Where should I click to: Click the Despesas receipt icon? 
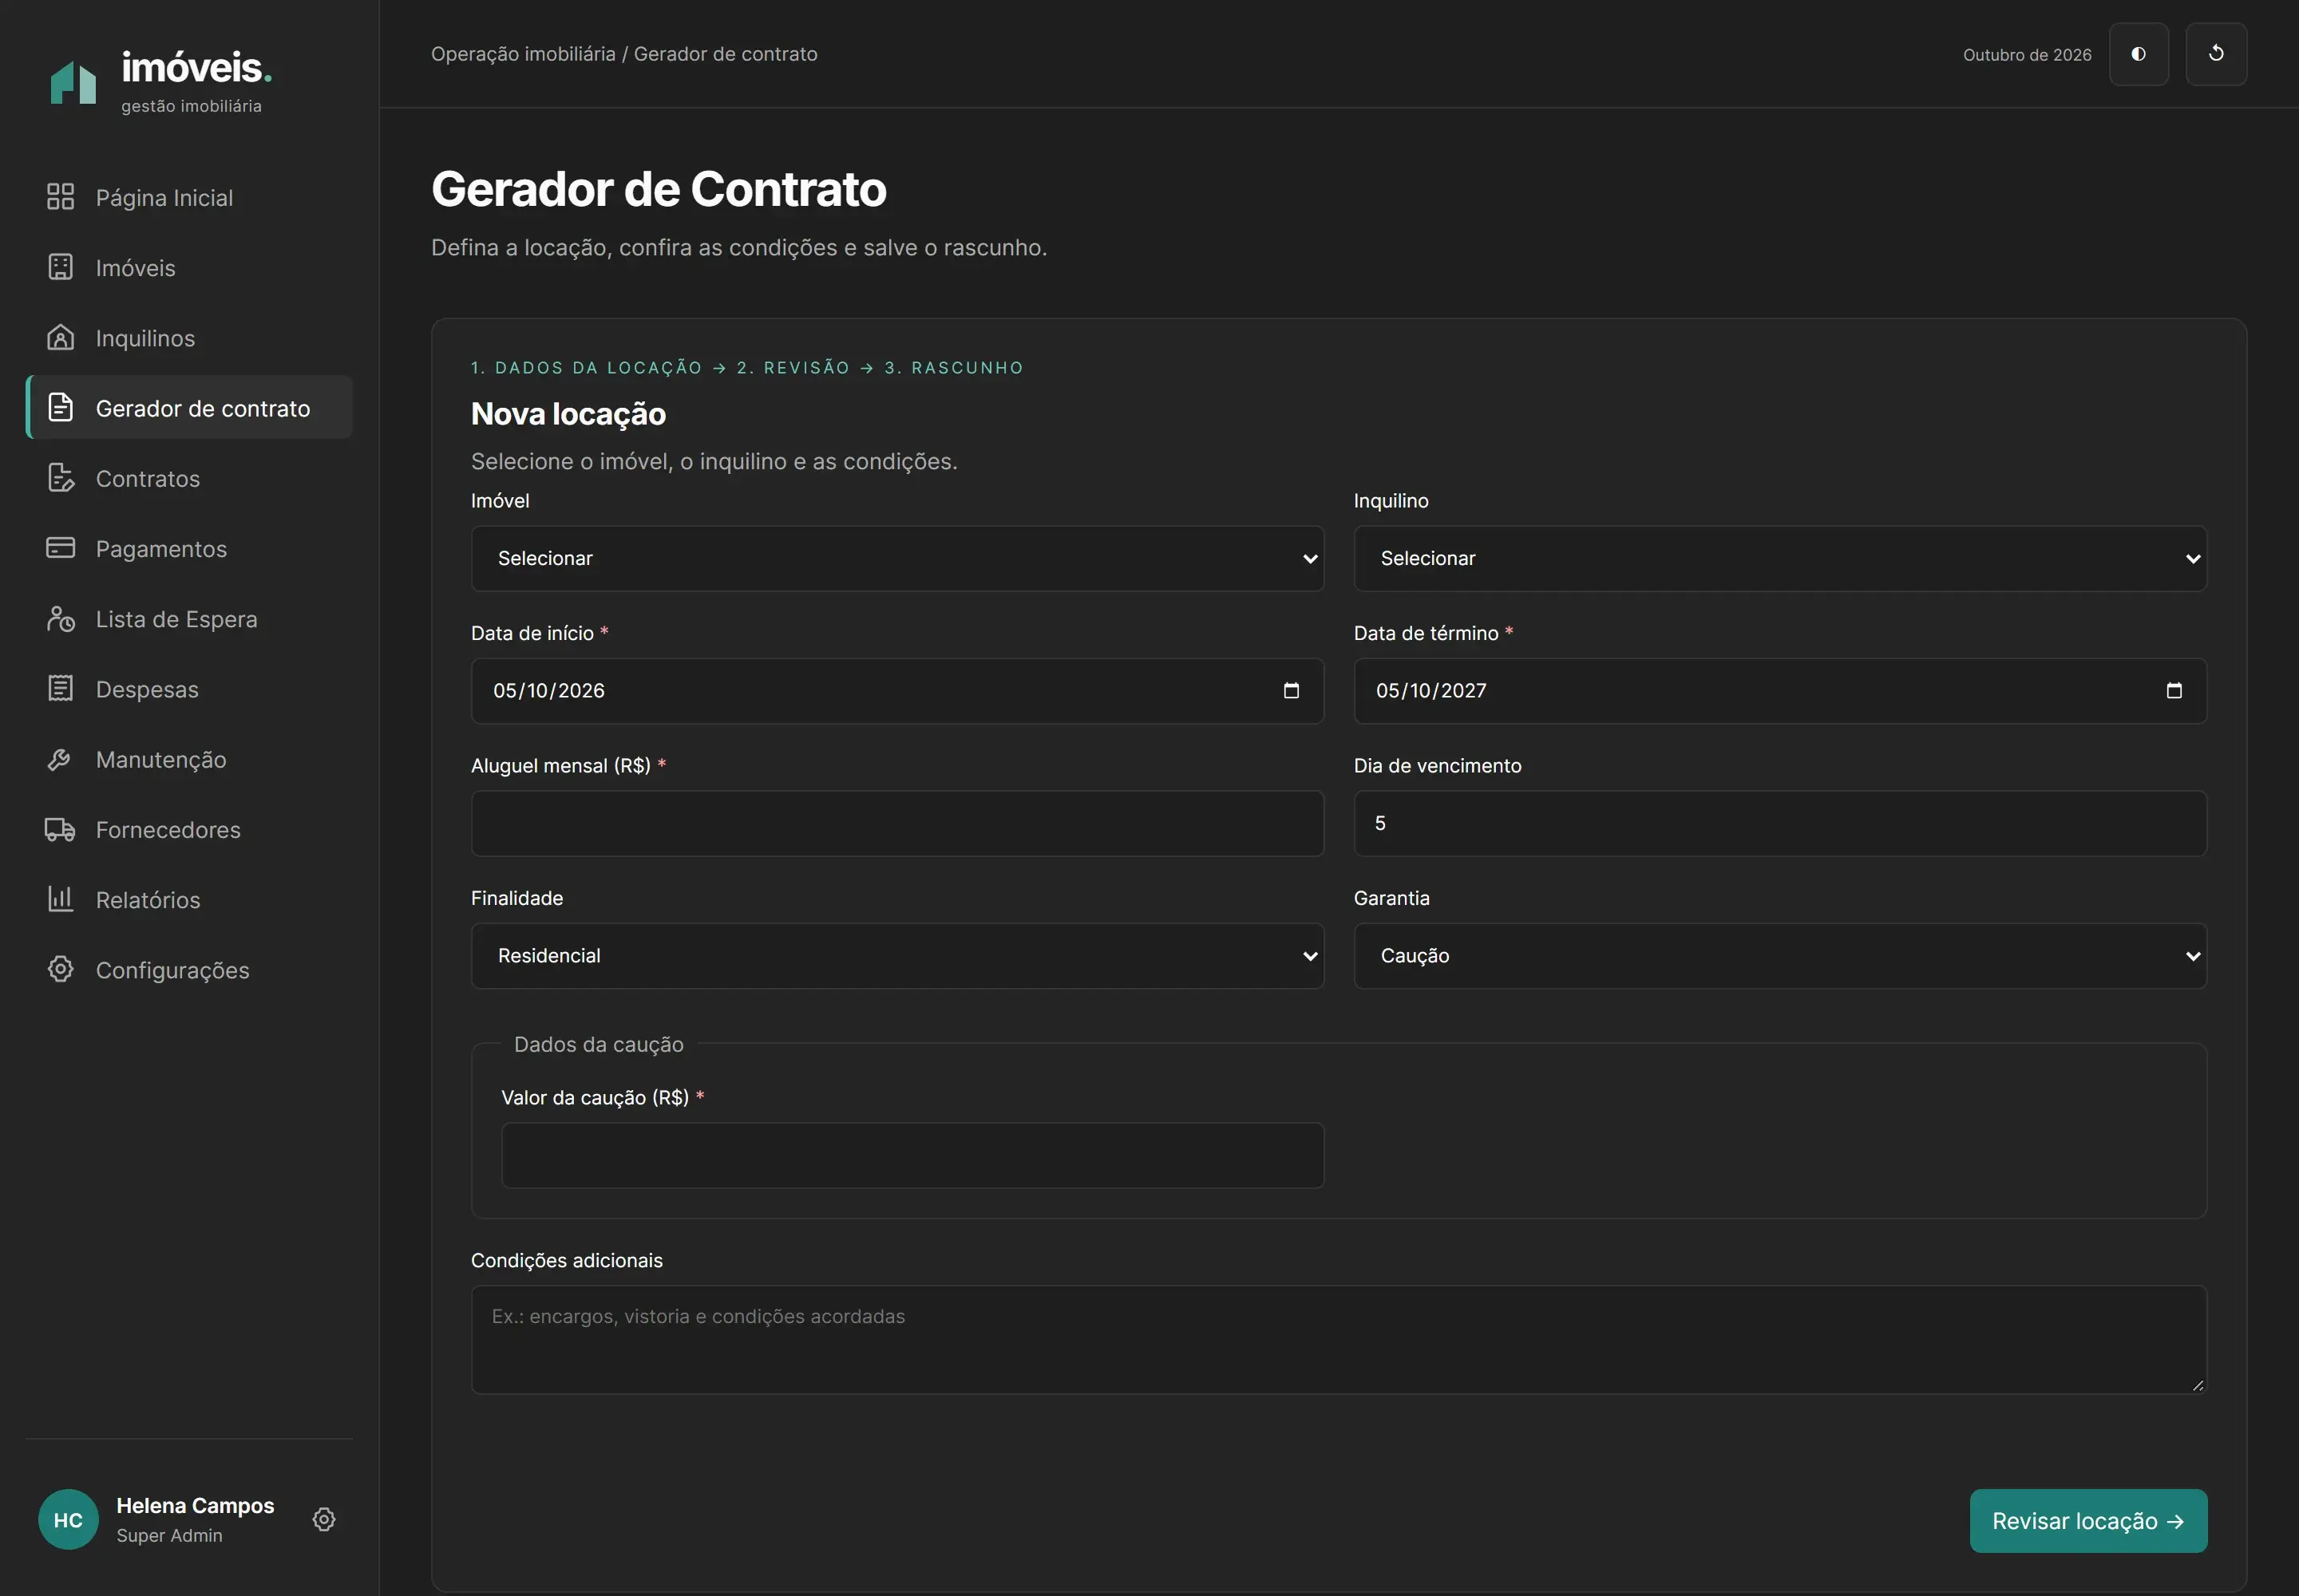60,688
